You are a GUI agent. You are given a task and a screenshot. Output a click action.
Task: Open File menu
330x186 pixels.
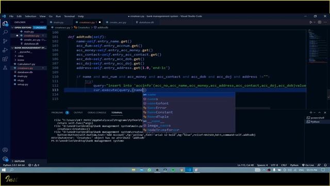pos(11,16)
